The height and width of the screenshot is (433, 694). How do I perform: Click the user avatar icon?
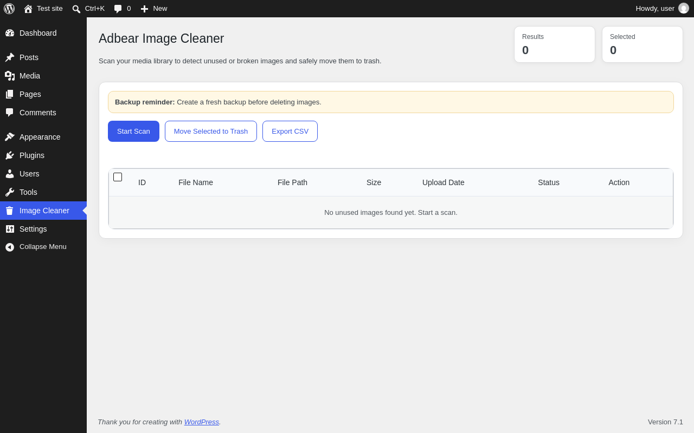point(684,9)
